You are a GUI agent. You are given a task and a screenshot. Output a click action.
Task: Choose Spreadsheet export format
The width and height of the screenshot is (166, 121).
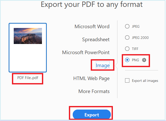(96, 39)
